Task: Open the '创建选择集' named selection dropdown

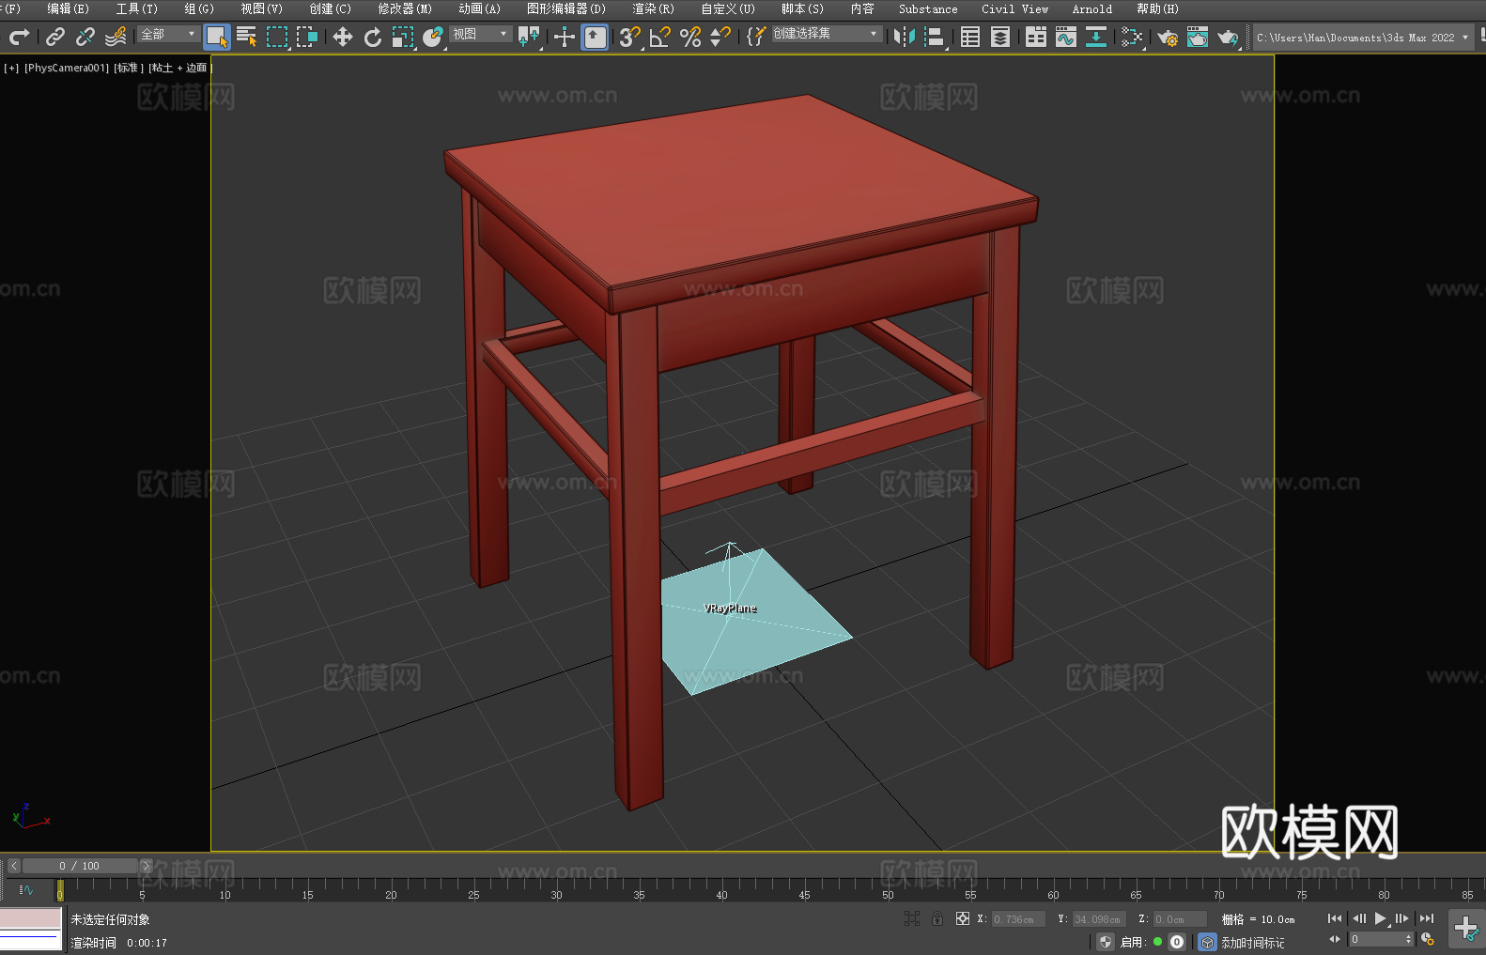Action: click(827, 34)
